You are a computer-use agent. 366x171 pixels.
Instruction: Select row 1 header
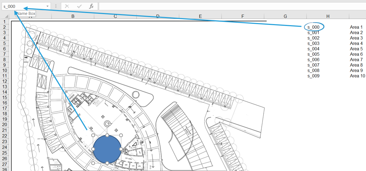5,22
